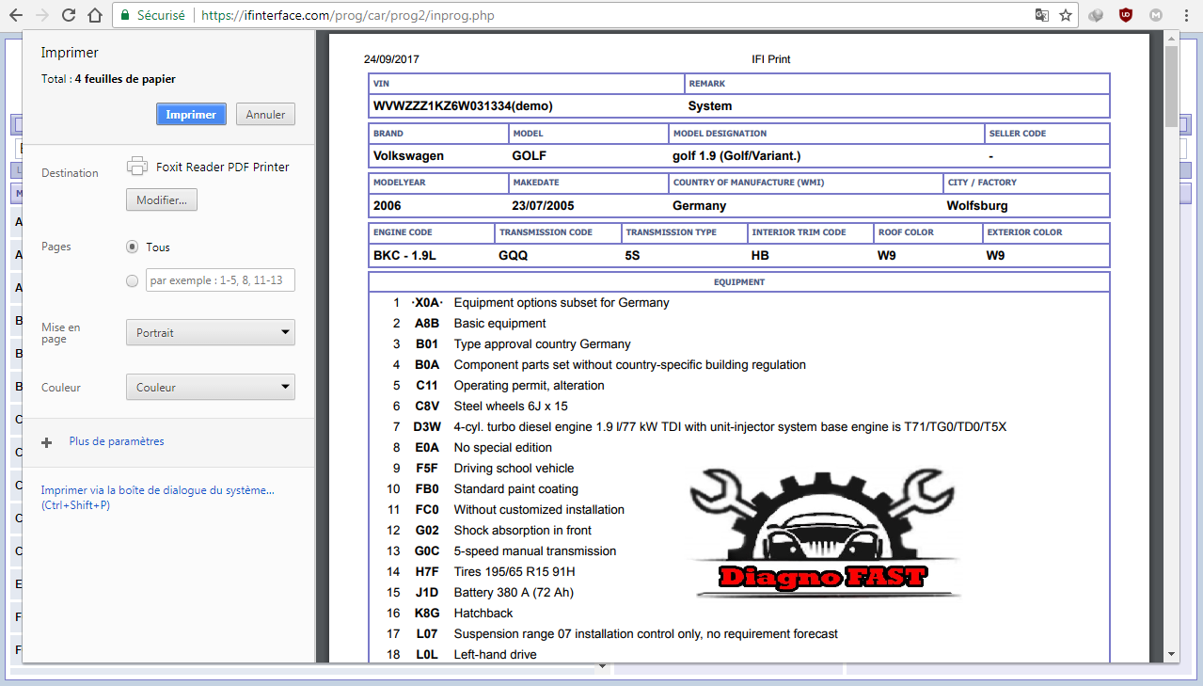Click the VIN value WVWZZZ1KZ6W031334(demo)
The height and width of the screenshot is (686, 1203).
click(x=464, y=106)
